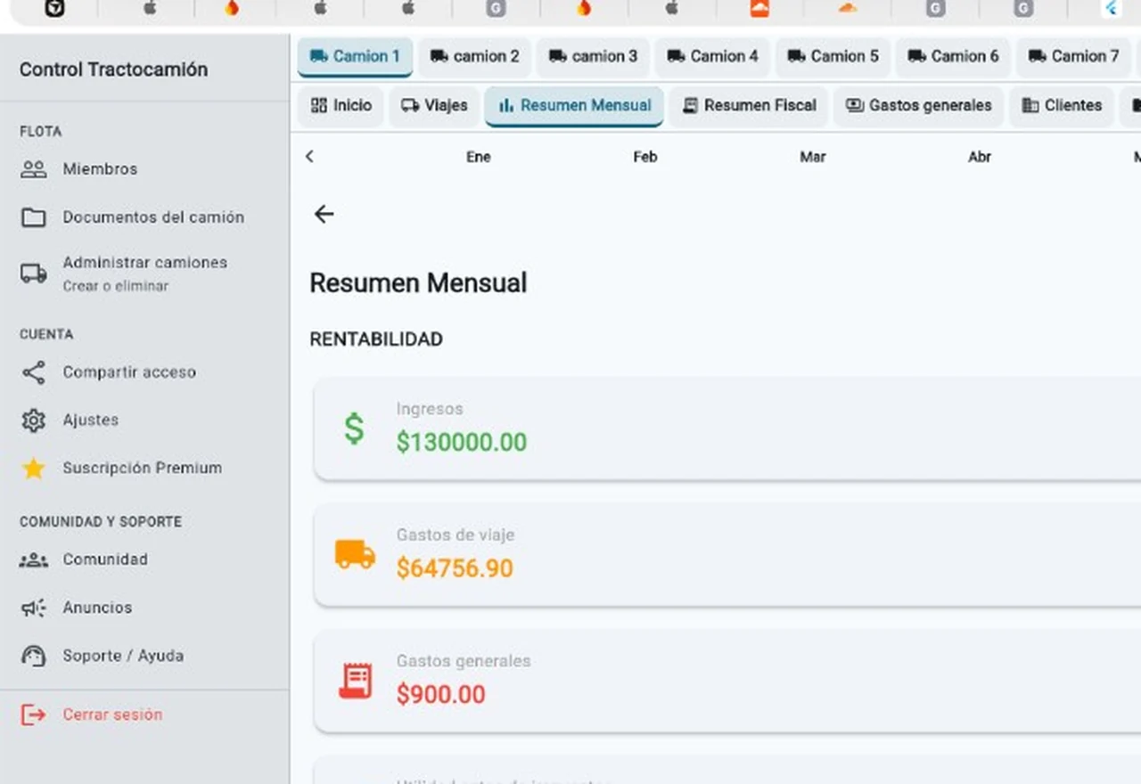Switch to the camion 2 tab
1141x784 pixels.
tap(474, 56)
